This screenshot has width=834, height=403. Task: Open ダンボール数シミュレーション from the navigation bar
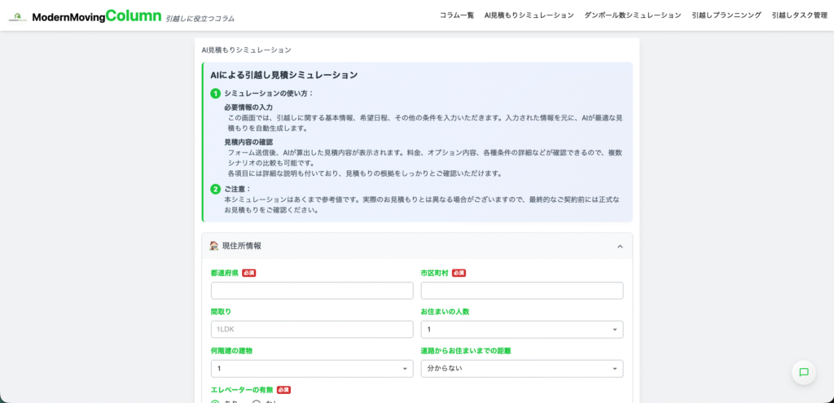click(x=632, y=15)
